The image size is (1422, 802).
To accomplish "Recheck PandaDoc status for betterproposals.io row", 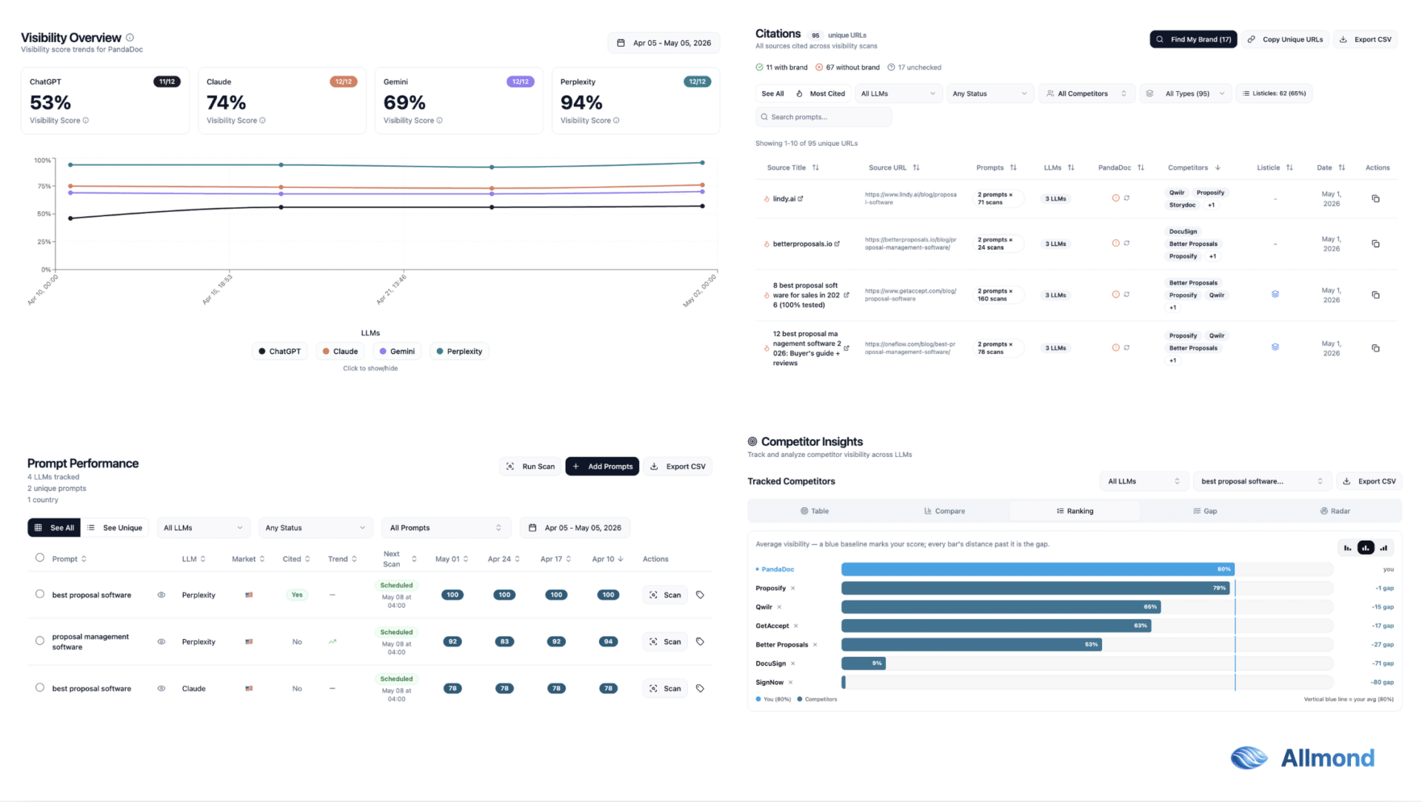I will (x=1126, y=243).
